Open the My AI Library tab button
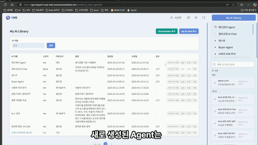 pos(233,18)
